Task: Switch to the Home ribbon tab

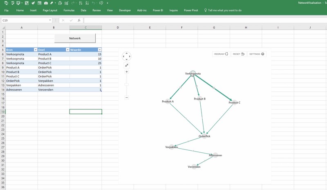Action: 20,10
